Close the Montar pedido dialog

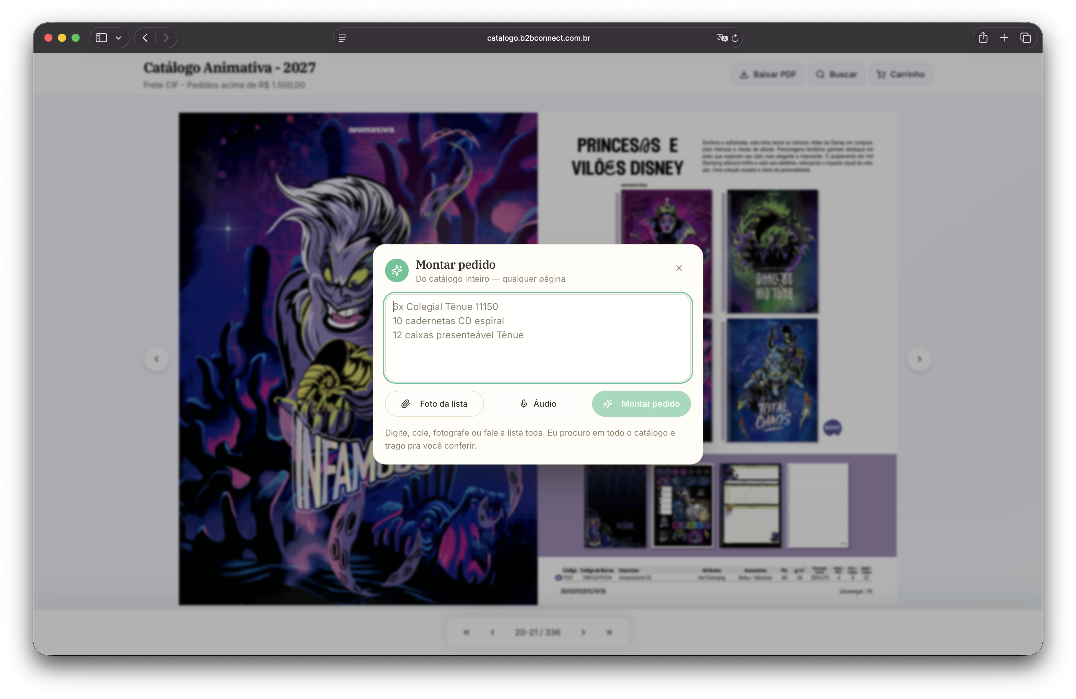pyautogui.click(x=679, y=268)
